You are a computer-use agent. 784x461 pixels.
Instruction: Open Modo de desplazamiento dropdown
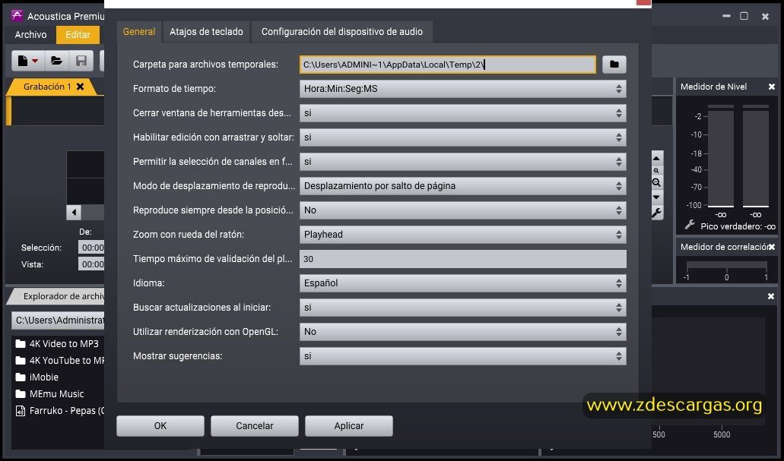[462, 186]
